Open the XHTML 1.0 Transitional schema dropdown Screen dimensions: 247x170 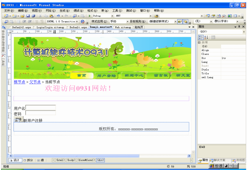coord(77,21)
